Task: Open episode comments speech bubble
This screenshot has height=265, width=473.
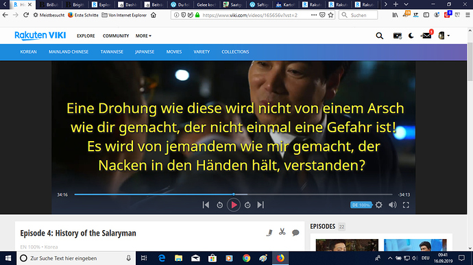Action: point(295,232)
